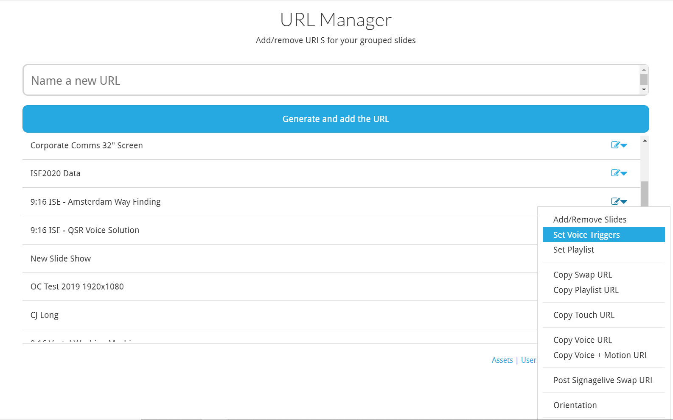673x420 pixels.
Task: Select Post Signagelive Swap URL
Action: coord(603,380)
